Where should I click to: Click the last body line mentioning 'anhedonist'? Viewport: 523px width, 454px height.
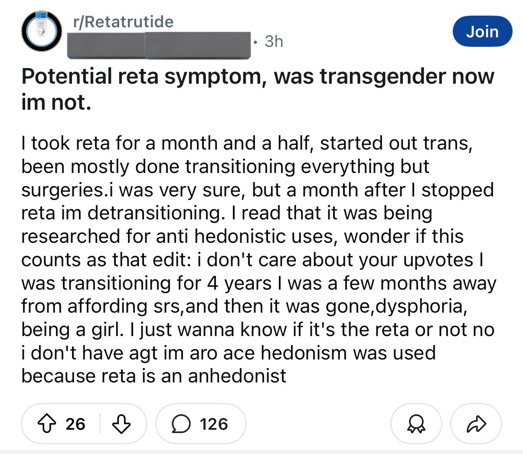pyautogui.click(x=154, y=376)
